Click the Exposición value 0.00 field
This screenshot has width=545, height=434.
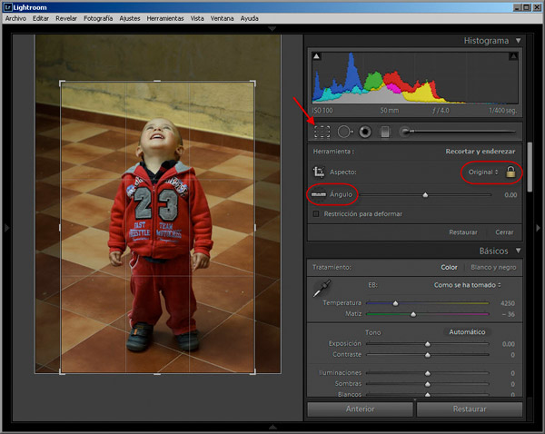[508, 344]
